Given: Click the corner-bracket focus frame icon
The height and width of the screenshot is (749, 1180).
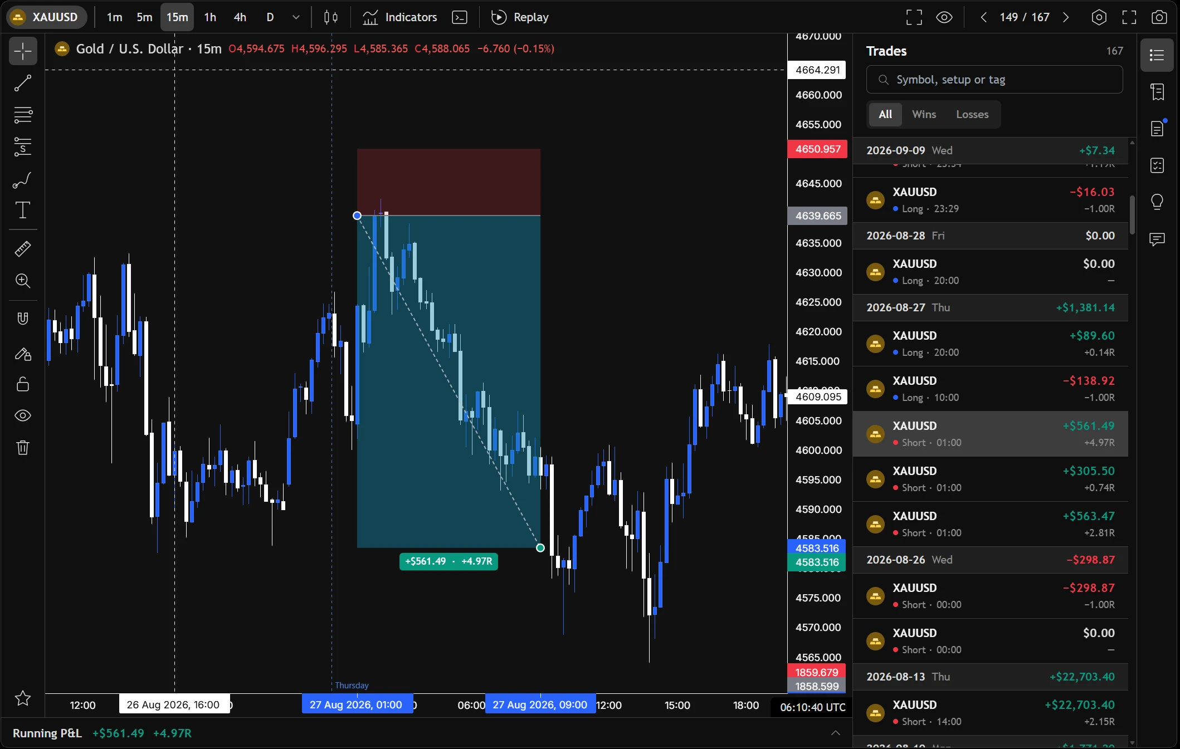Looking at the screenshot, I should (914, 17).
